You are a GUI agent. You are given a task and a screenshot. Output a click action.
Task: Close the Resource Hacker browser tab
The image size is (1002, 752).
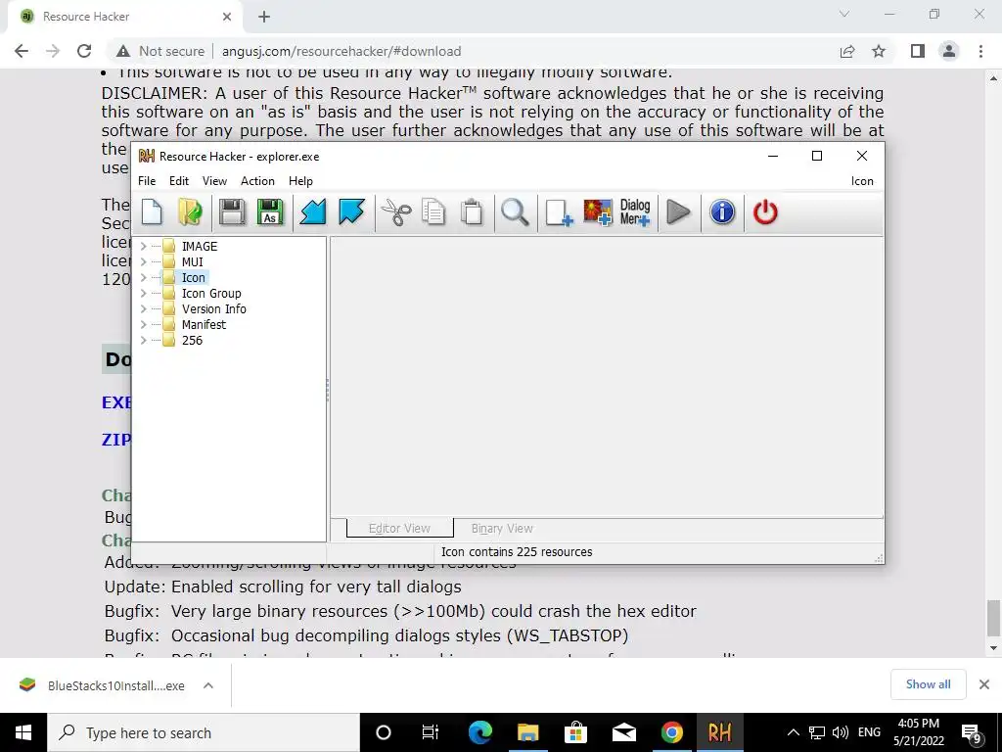pyautogui.click(x=227, y=17)
